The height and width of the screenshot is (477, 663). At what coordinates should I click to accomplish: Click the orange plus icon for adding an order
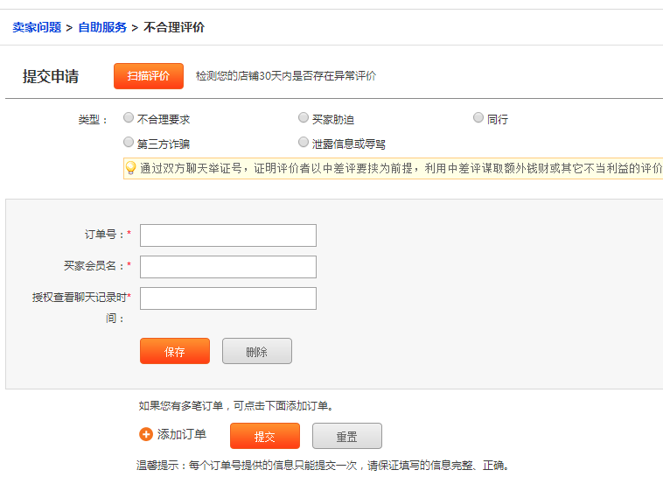coord(145,434)
